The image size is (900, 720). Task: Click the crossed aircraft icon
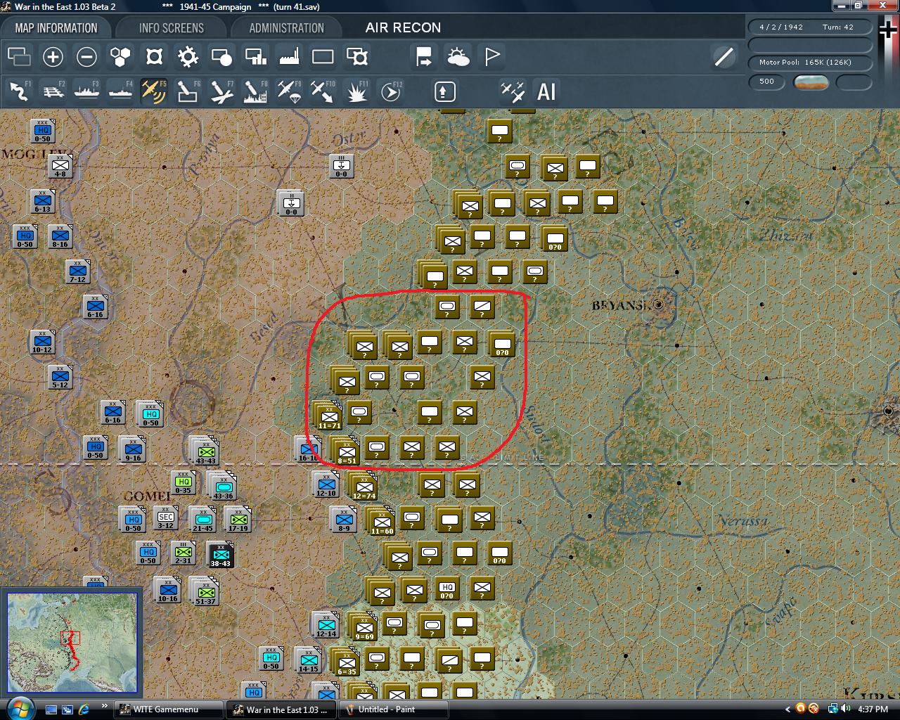click(513, 91)
